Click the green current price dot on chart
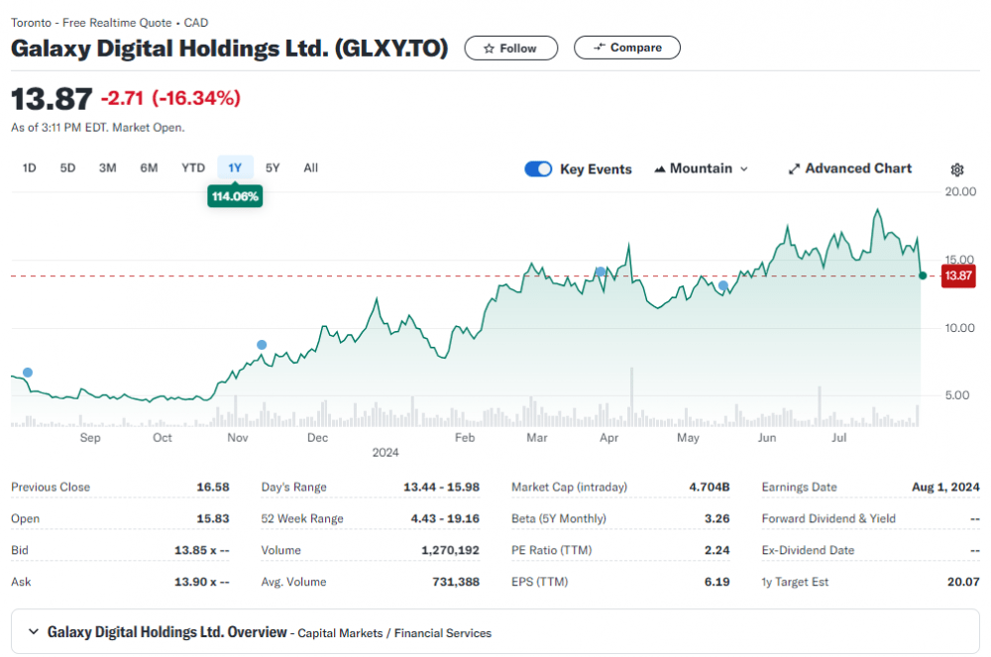This screenshot has width=991, height=657. 923,275
